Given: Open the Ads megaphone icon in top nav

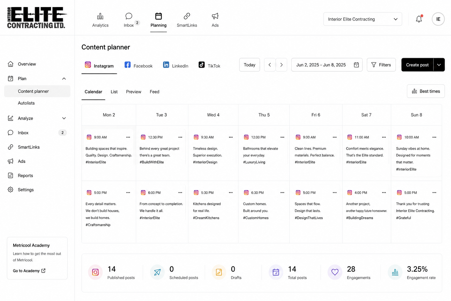Looking at the screenshot, I should click(x=215, y=16).
